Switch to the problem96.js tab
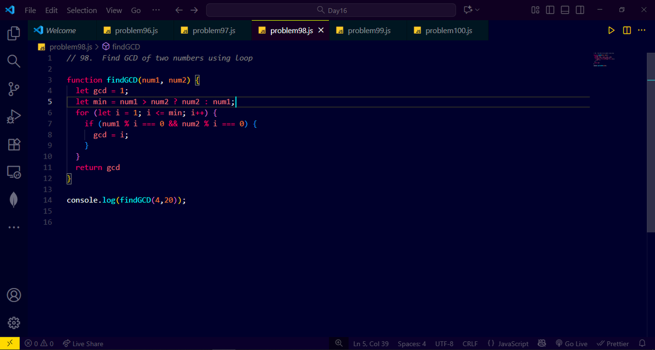 [135, 31]
